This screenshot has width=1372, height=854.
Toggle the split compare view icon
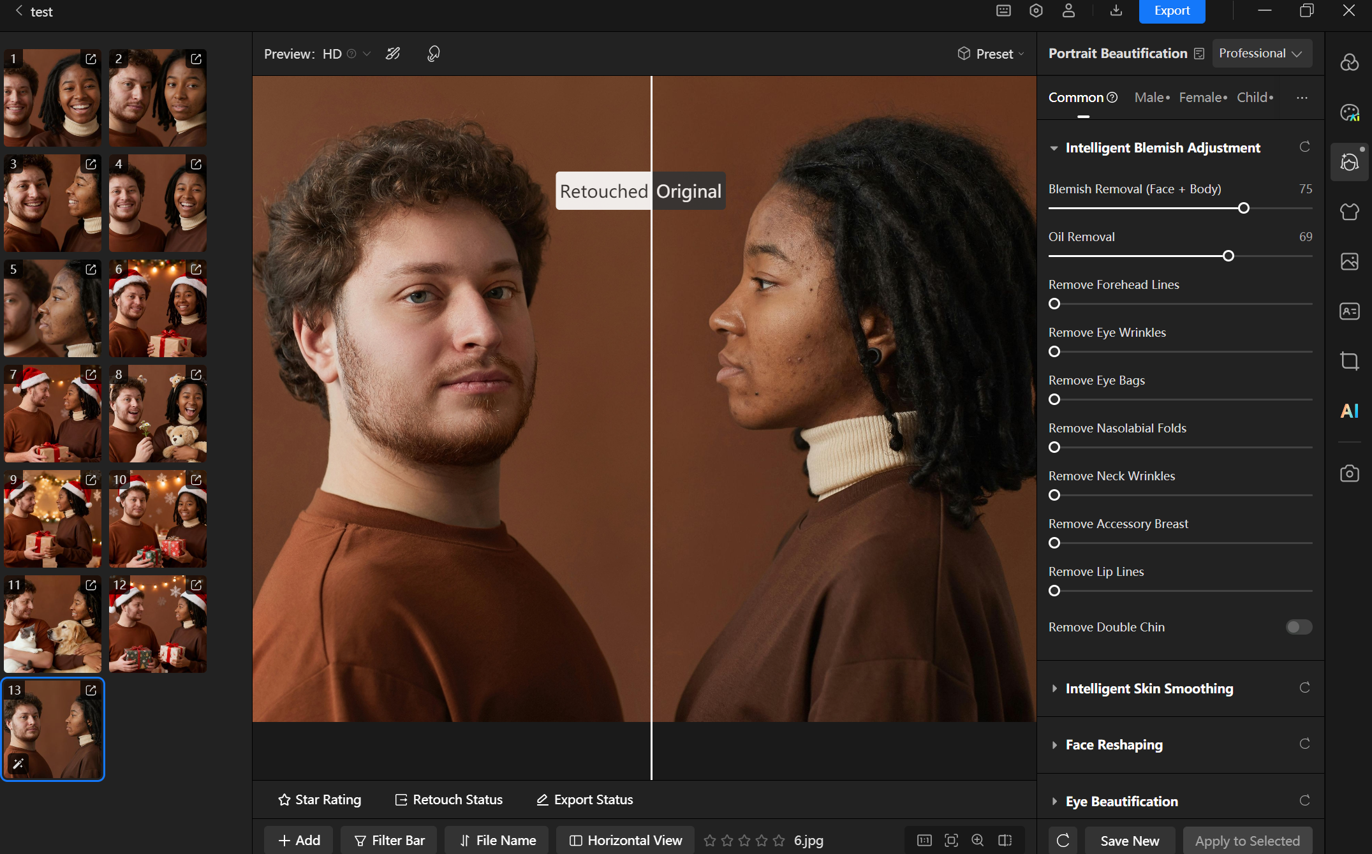click(1005, 840)
